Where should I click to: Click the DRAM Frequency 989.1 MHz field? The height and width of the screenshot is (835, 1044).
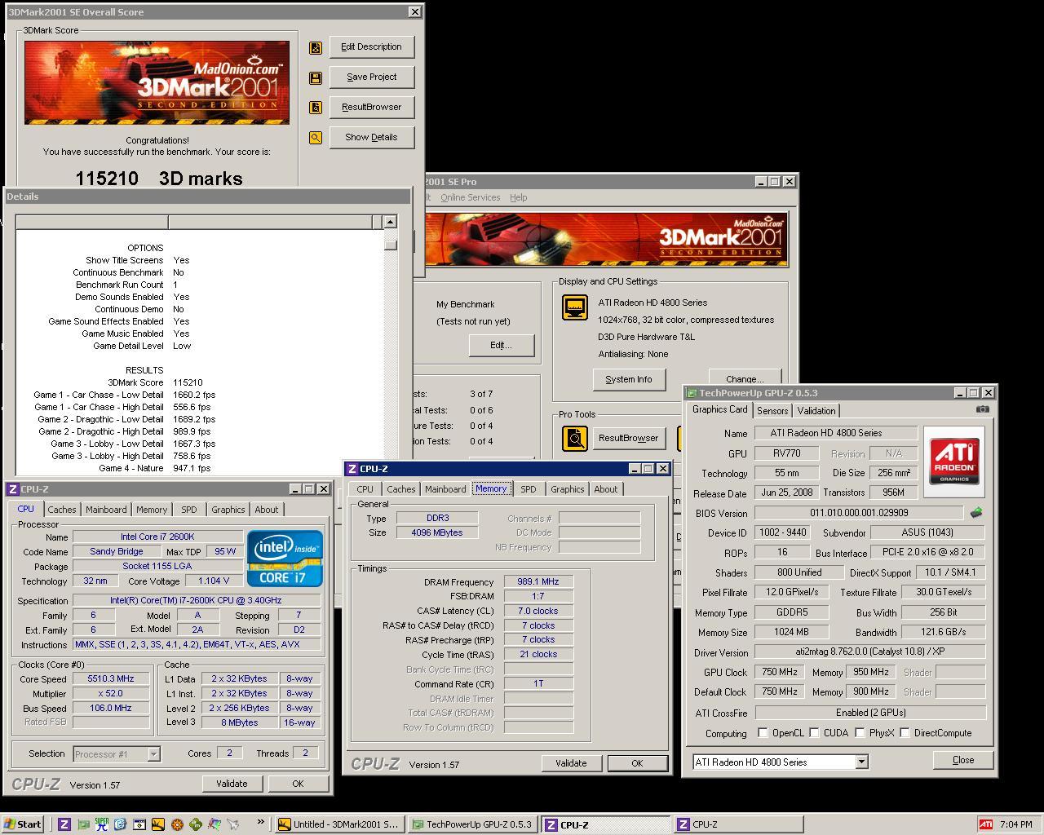coord(538,581)
